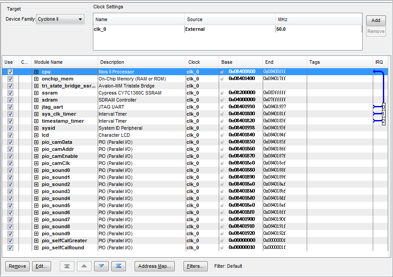
Task: Expand the sdram module node
Action: tap(37, 100)
